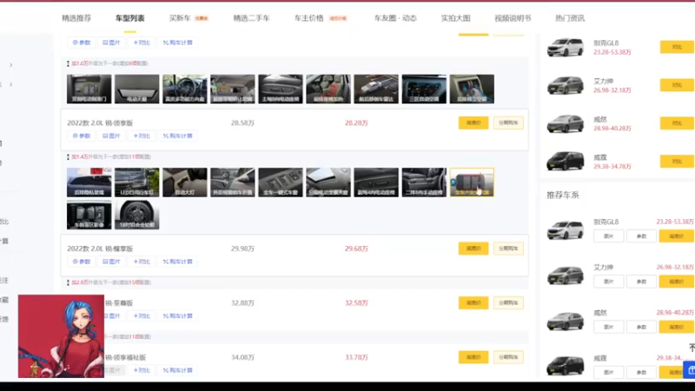Click 分期购车 for the 锐·领享版 row
Image resolution: width=695 pixels, height=391 pixels.
[508, 123]
